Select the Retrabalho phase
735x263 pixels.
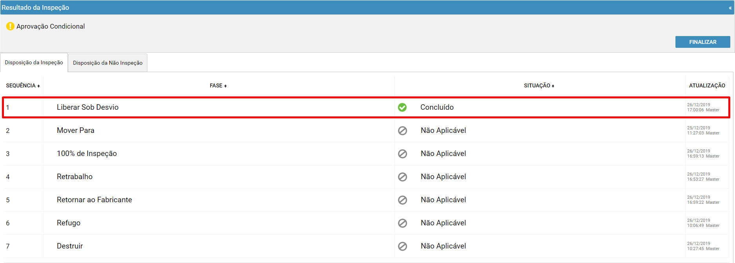pyautogui.click(x=74, y=177)
